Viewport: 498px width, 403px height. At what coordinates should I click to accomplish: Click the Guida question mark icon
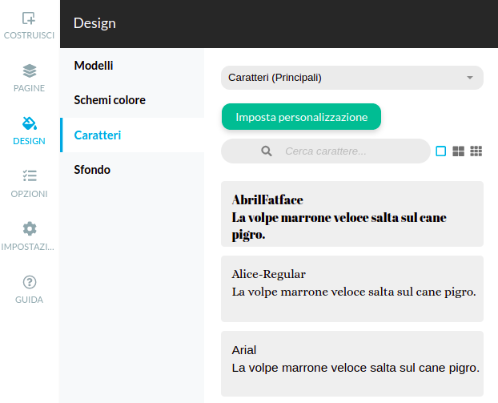(29, 282)
